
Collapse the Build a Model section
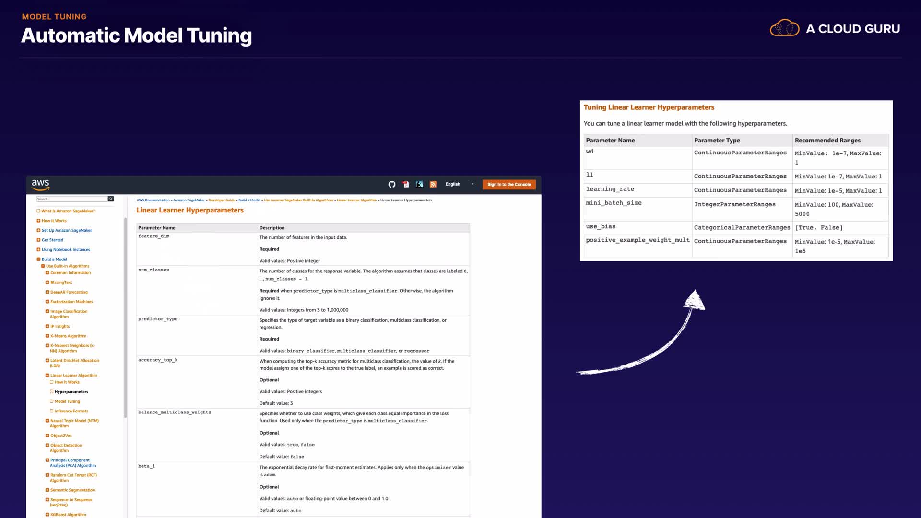[38, 259]
